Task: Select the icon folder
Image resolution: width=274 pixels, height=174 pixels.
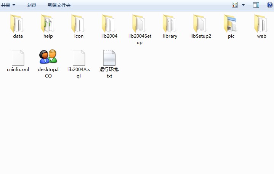Action: pos(78,24)
